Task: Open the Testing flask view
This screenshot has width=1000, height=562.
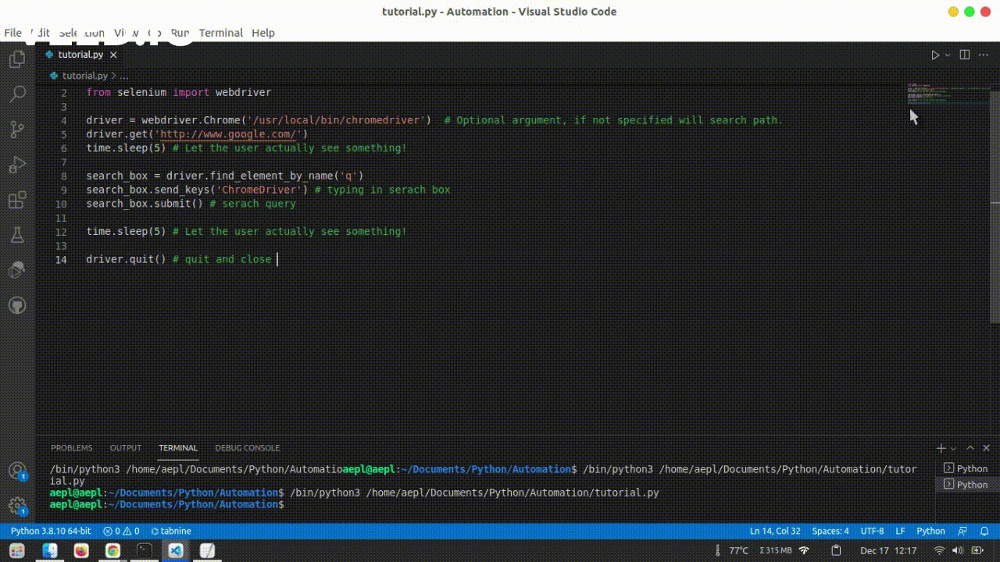Action: coord(17,235)
